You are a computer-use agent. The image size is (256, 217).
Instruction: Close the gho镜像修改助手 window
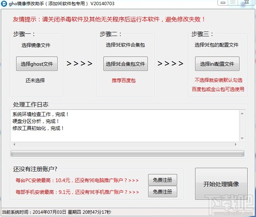point(246,2)
